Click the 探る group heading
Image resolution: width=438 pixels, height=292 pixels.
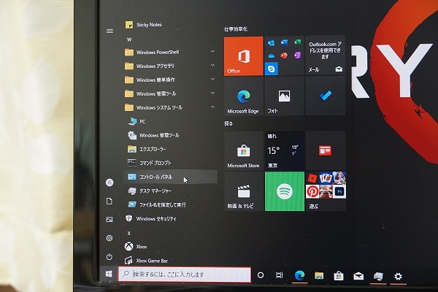point(228,123)
